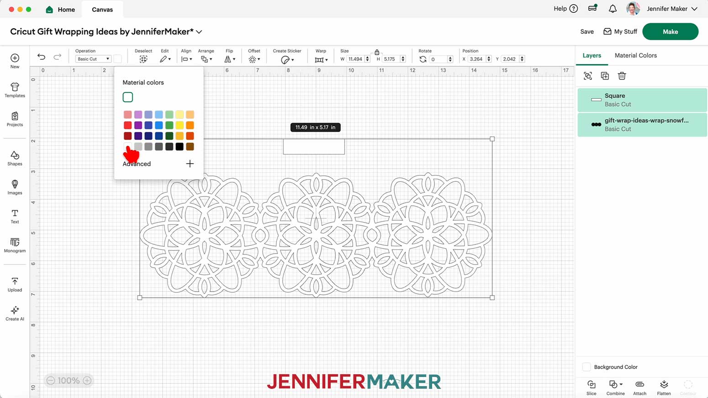
Task: Click the Height size input field
Action: point(391,59)
